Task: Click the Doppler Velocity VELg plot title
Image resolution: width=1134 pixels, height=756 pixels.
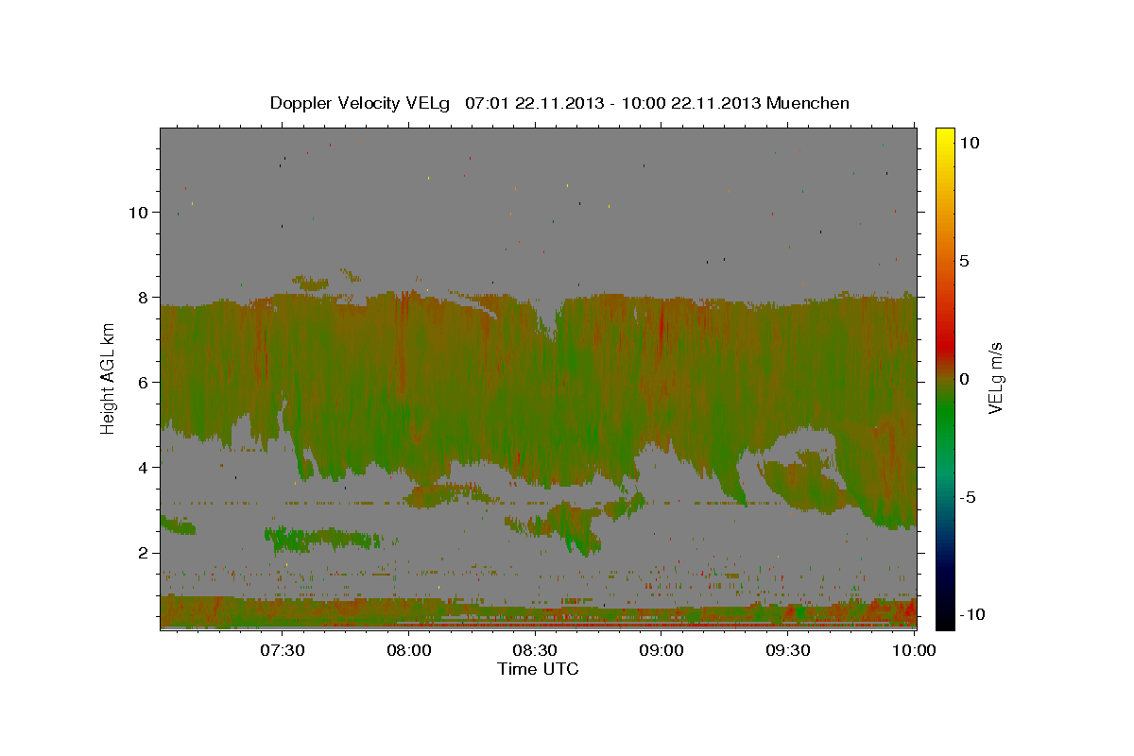Action: tap(559, 103)
